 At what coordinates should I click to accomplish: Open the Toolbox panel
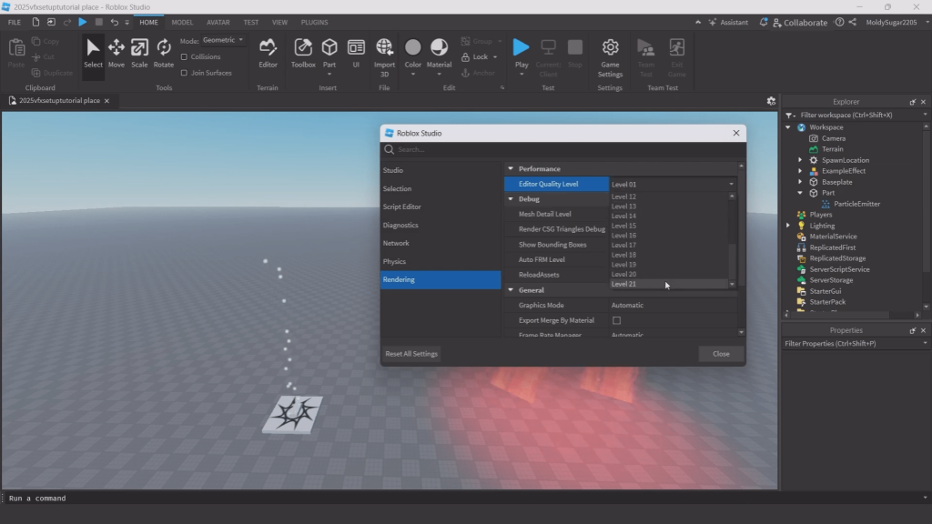click(303, 54)
